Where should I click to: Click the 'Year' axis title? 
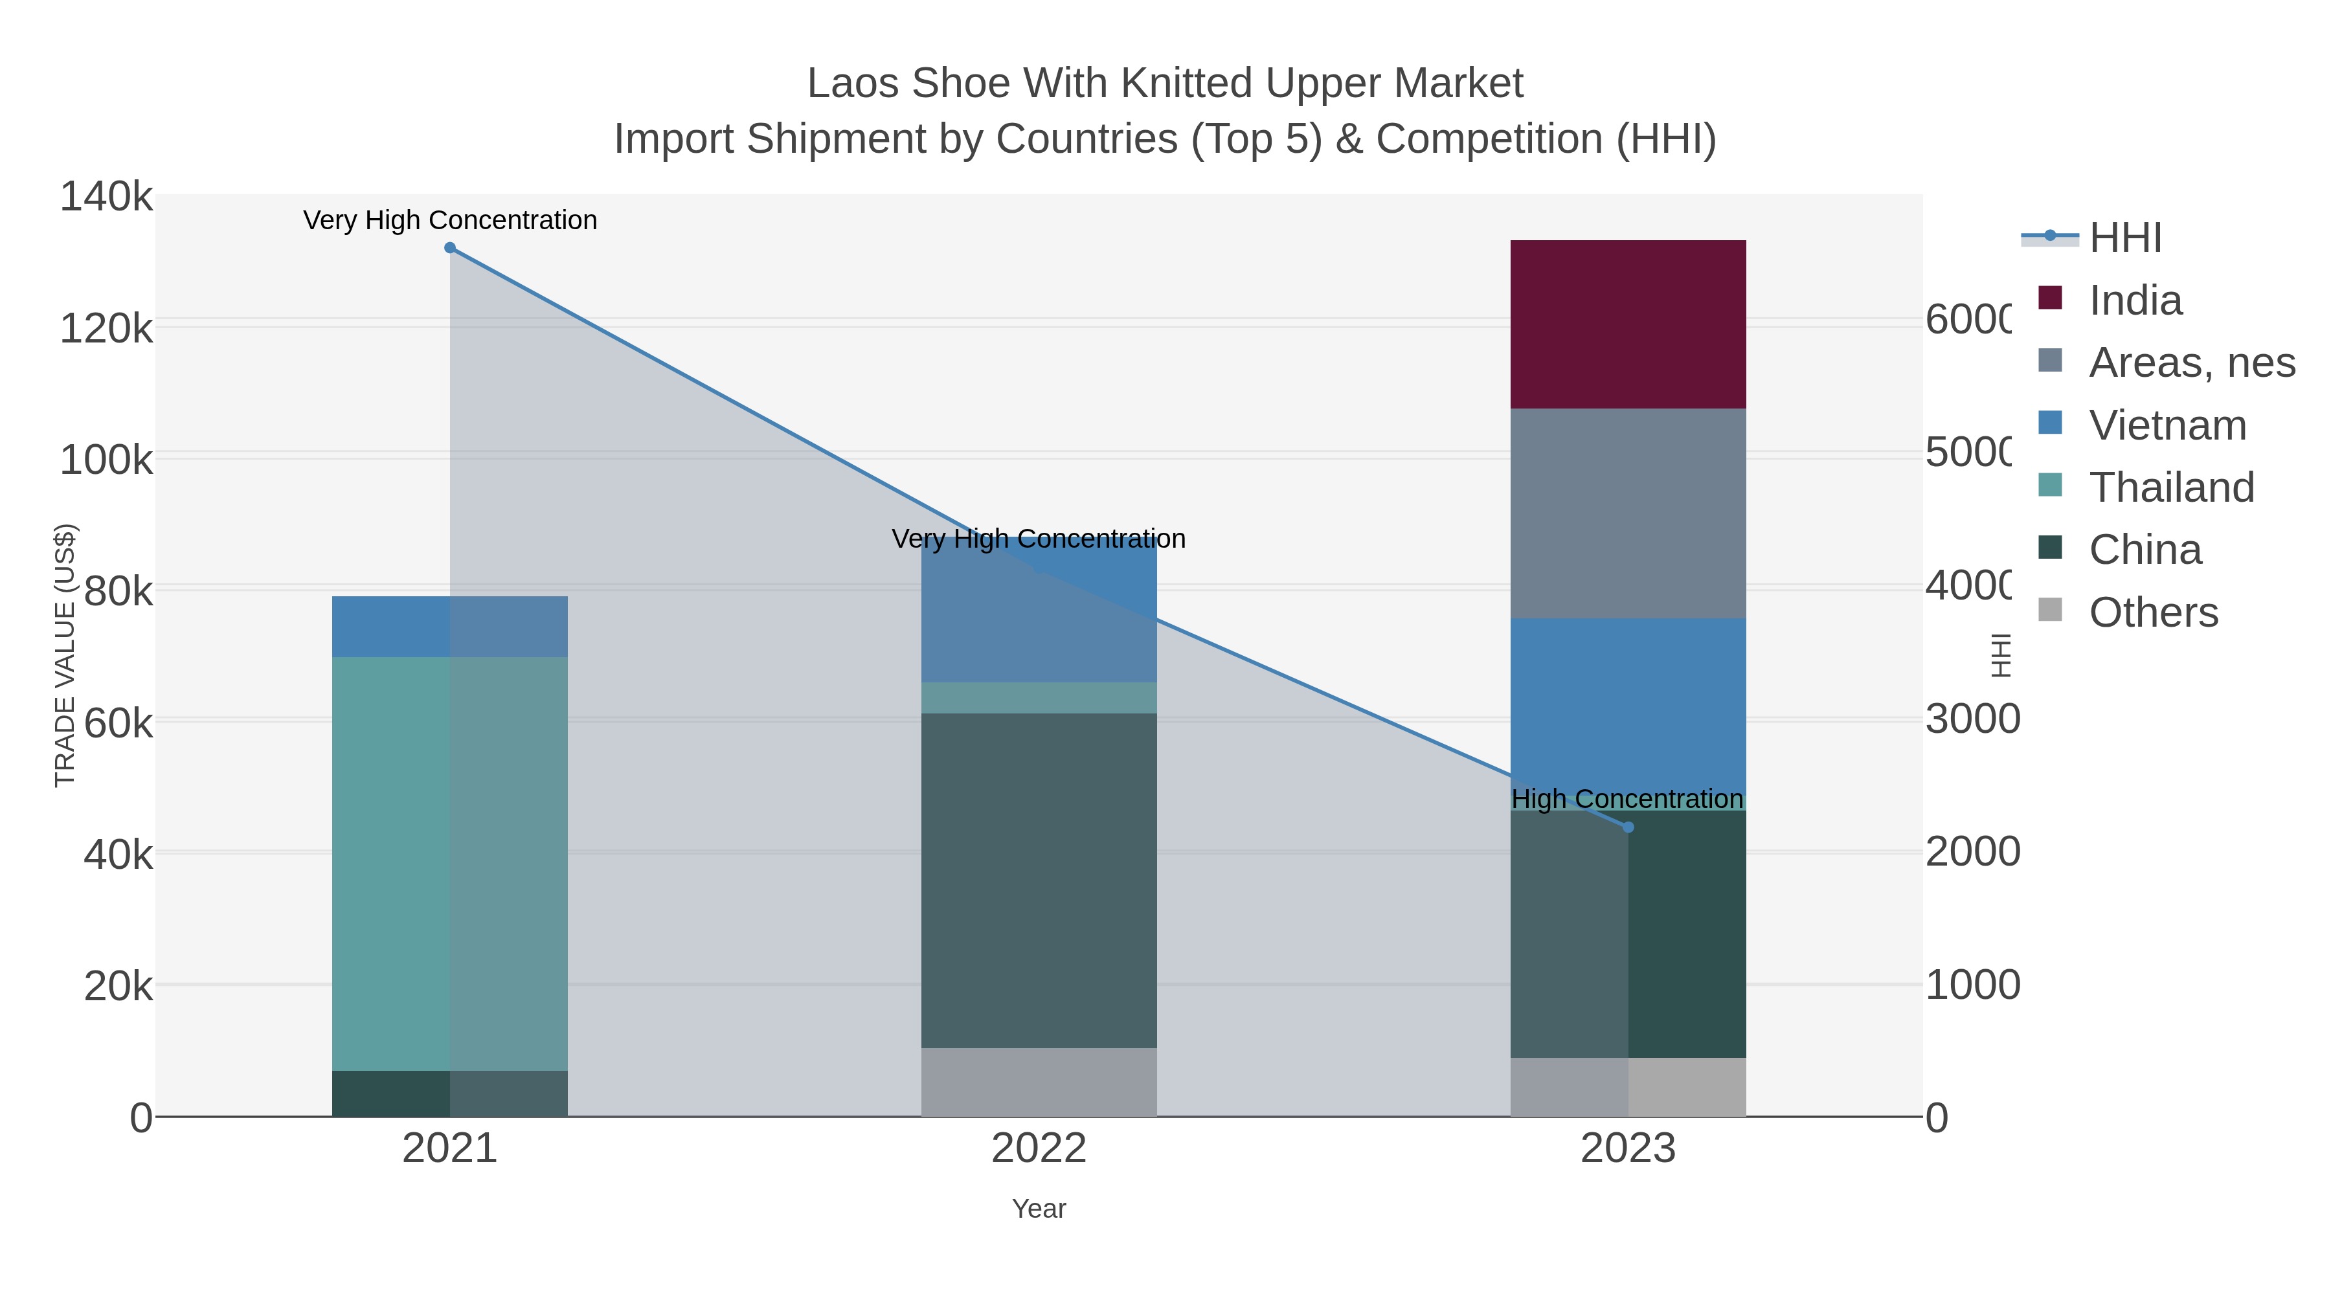pos(1039,1209)
